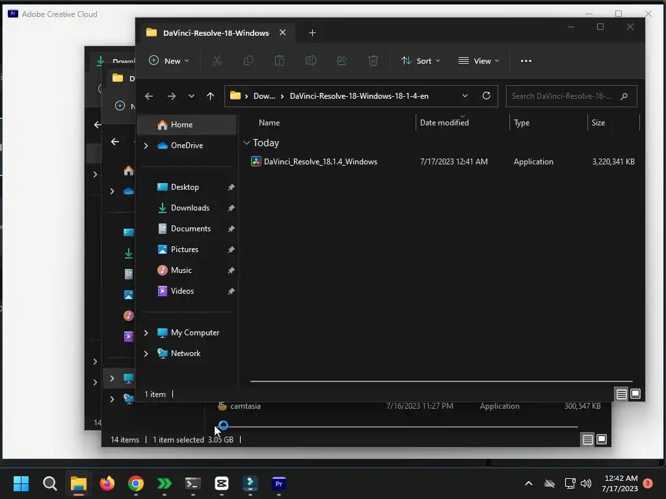
Task: Collapse the Today group
Action: (246, 143)
